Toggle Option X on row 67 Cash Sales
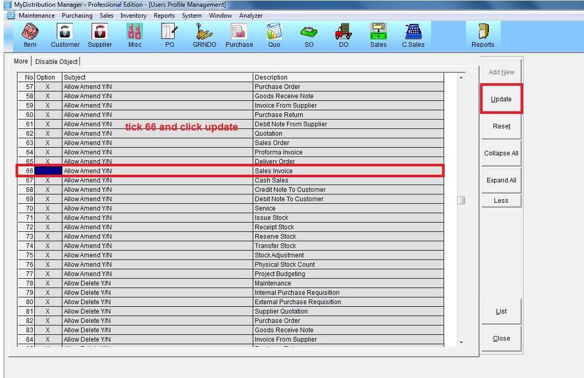 [48, 180]
